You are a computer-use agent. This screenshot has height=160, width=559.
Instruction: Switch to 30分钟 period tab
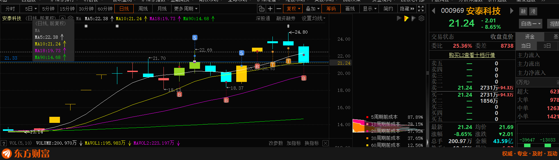coord(86,9)
